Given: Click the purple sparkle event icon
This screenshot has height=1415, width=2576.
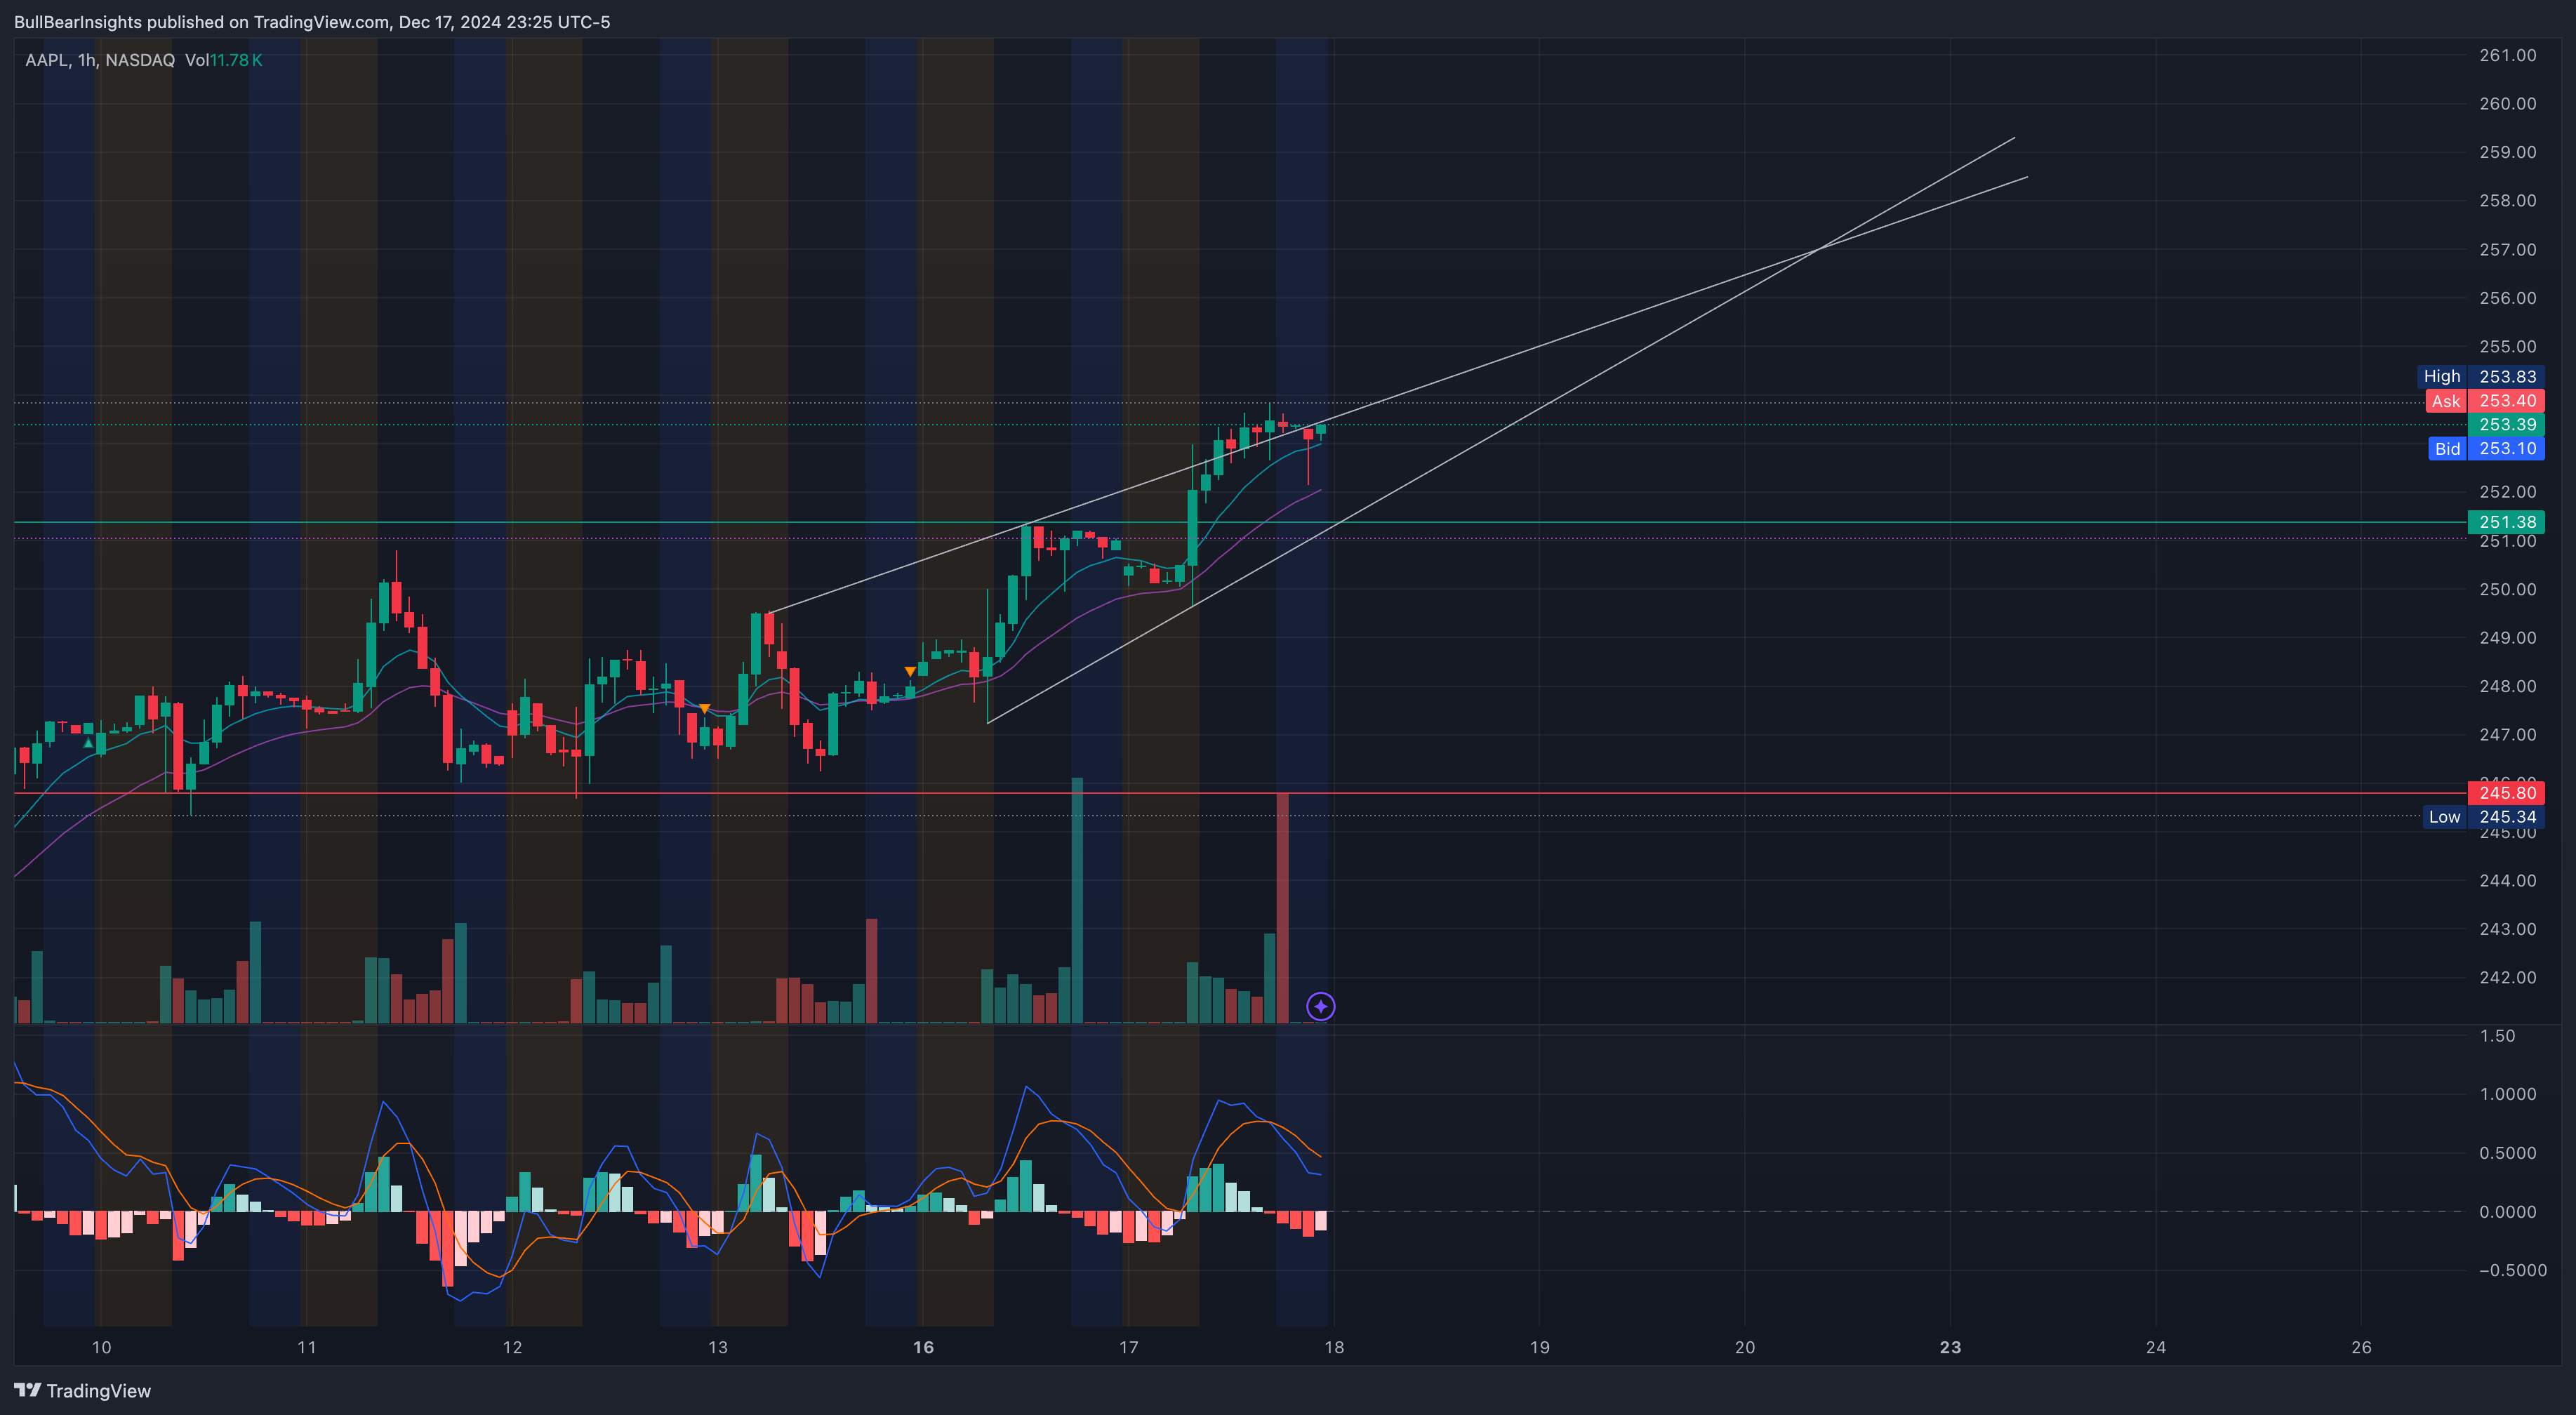Looking at the screenshot, I should (x=1320, y=1006).
